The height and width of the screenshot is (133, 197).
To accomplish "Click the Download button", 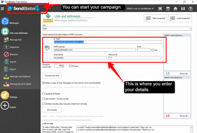I will [52, 110].
